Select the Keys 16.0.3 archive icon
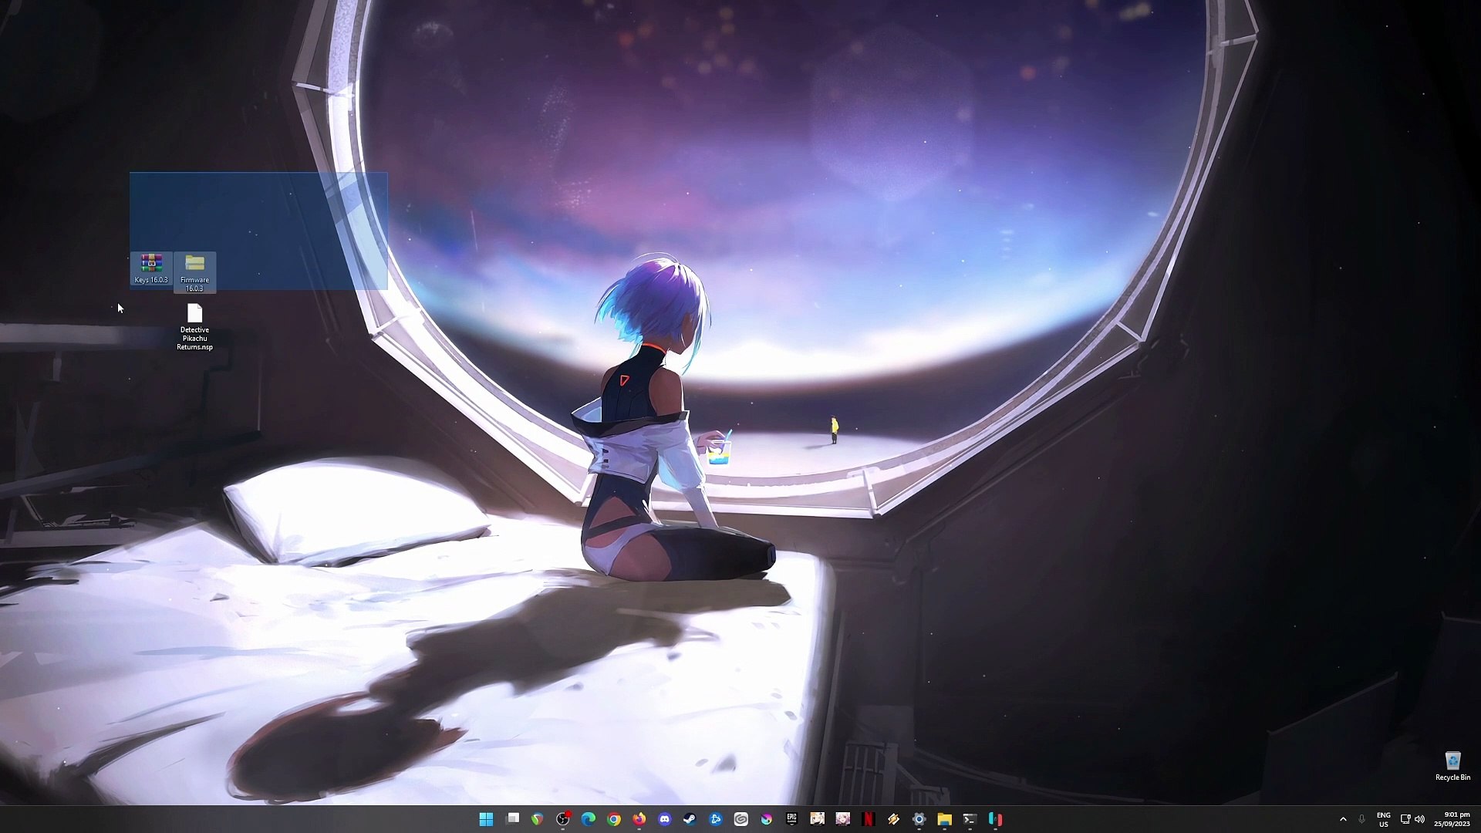The width and height of the screenshot is (1481, 833). (151, 268)
